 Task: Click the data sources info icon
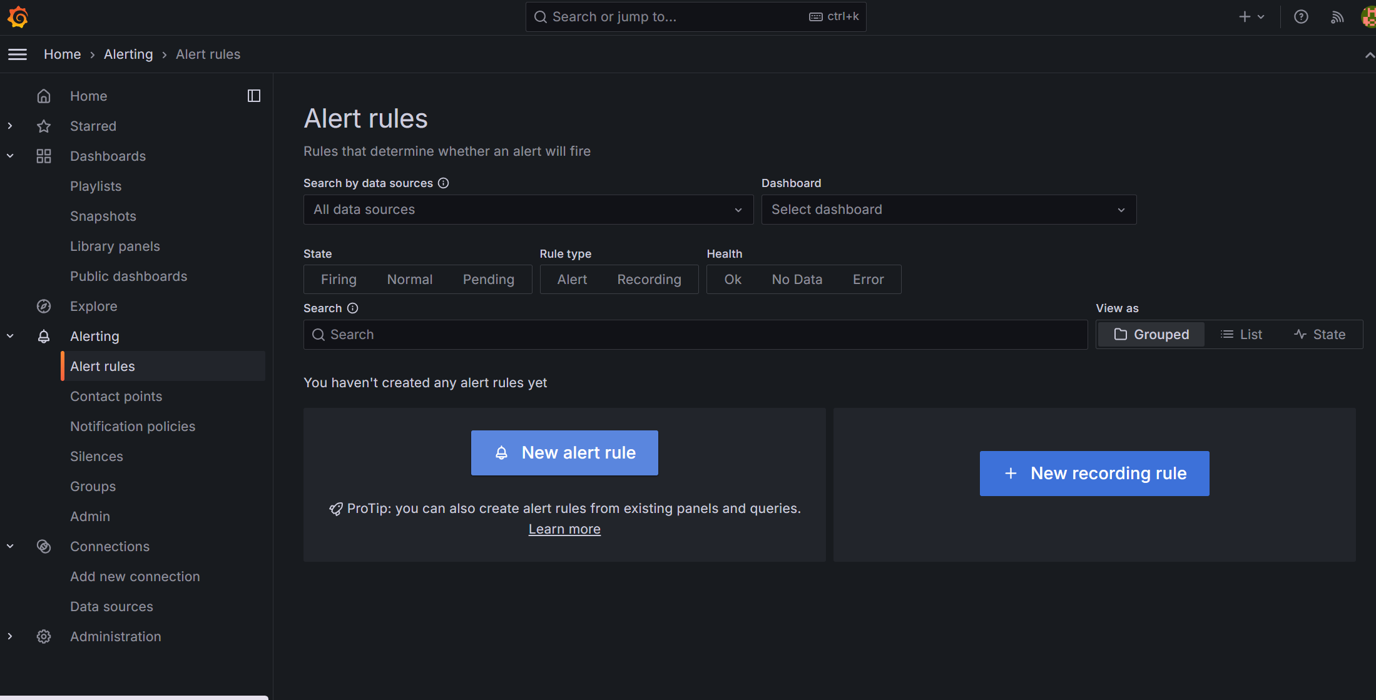[443, 183]
